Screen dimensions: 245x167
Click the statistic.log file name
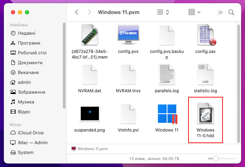tap(205, 91)
